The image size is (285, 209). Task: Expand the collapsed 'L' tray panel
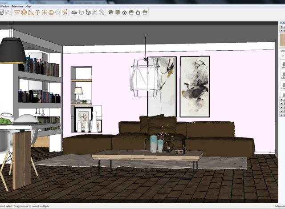(x=282, y=108)
